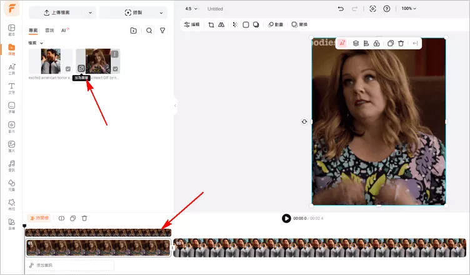
Task: Duplicate the selected layer on canvas
Action: click(390, 44)
